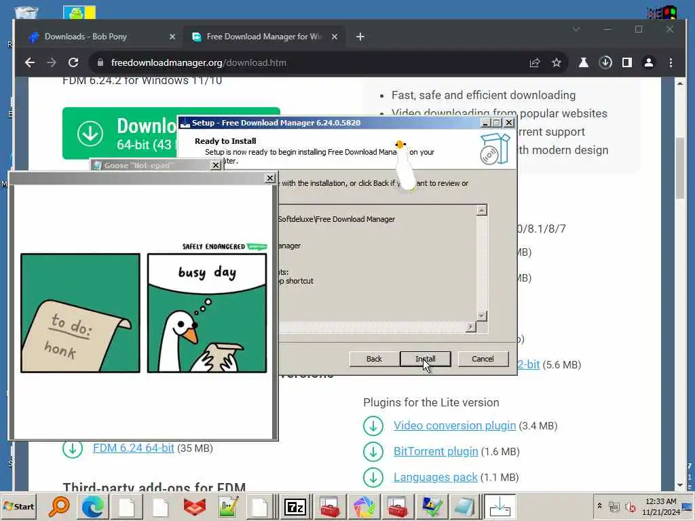The height and width of the screenshot is (521, 695).
Task: Close the goose comic image window
Action: click(270, 178)
